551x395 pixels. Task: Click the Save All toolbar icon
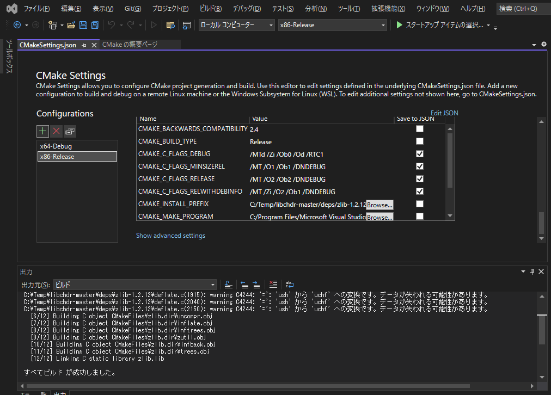[x=95, y=25]
